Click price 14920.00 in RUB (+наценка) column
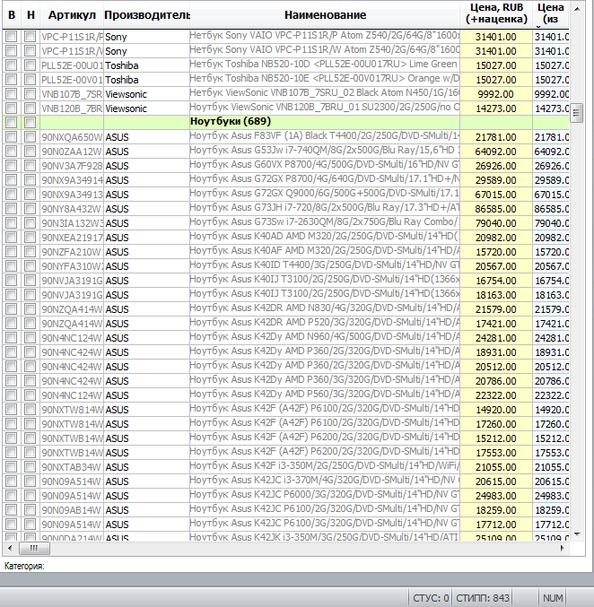 pyautogui.click(x=496, y=409)
